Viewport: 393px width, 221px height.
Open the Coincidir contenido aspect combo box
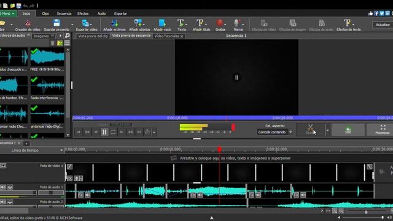274,132
